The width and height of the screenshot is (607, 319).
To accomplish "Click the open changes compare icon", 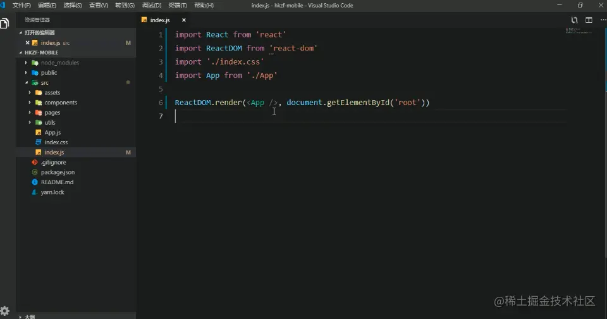I will (x=575, y=20).
